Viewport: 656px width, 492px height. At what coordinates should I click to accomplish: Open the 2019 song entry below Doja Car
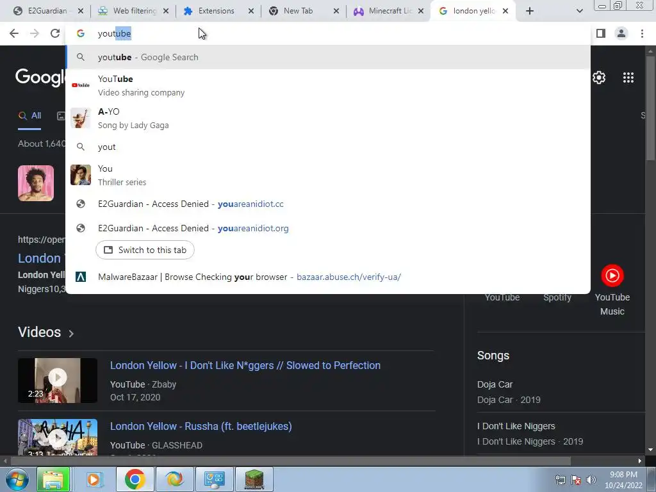pos(561,434)
